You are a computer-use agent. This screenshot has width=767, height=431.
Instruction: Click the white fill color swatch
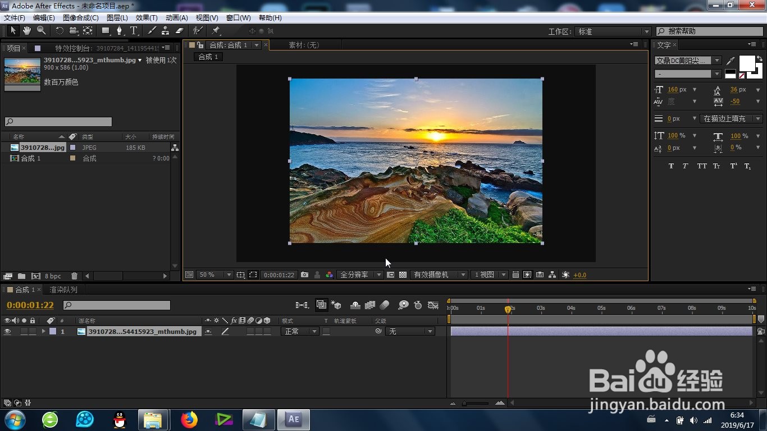pos(746,63)
